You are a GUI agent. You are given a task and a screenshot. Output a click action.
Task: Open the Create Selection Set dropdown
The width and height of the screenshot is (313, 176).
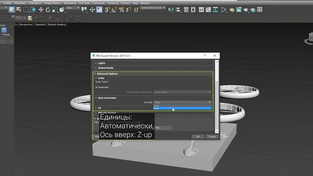coord(153,8)
